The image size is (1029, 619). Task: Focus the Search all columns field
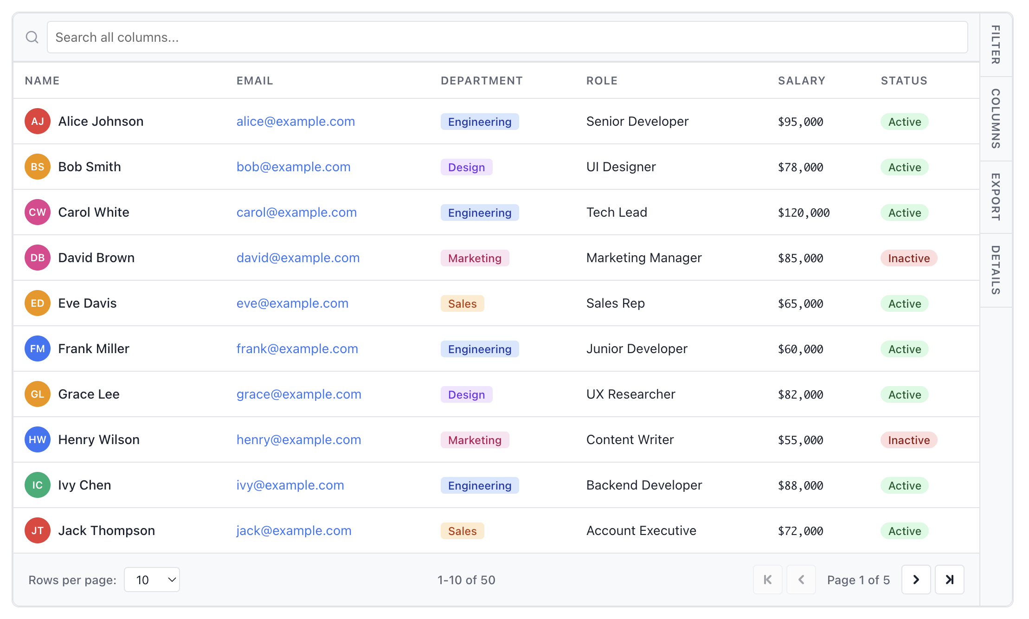tap(507, 37)
